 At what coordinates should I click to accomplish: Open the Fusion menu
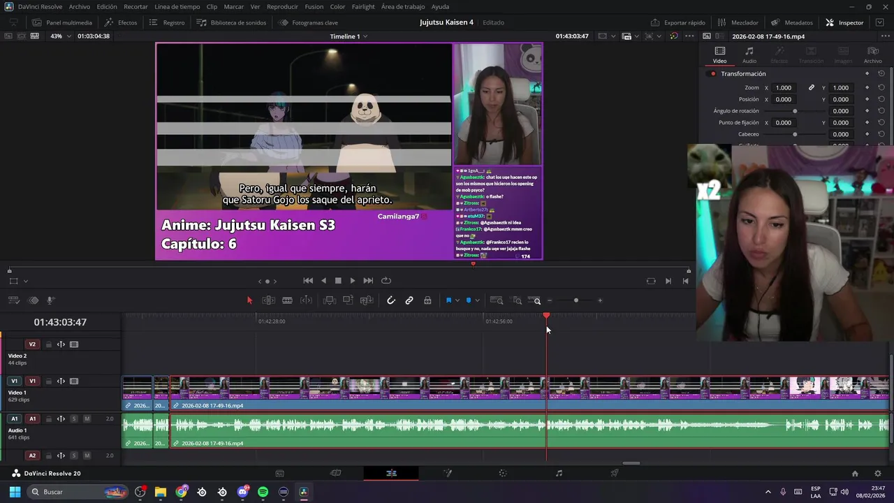point(314,6)
